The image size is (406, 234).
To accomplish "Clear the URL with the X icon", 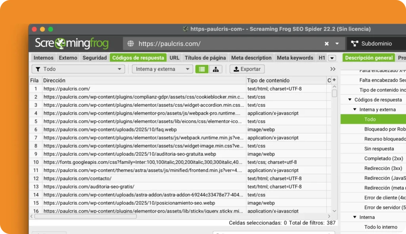I will click(327, 44).
